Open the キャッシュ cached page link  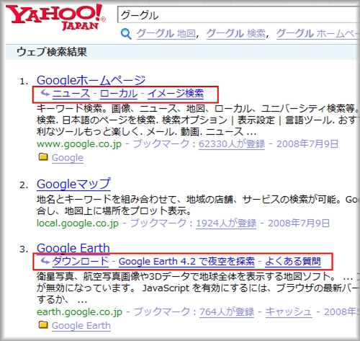click(289, 312)
